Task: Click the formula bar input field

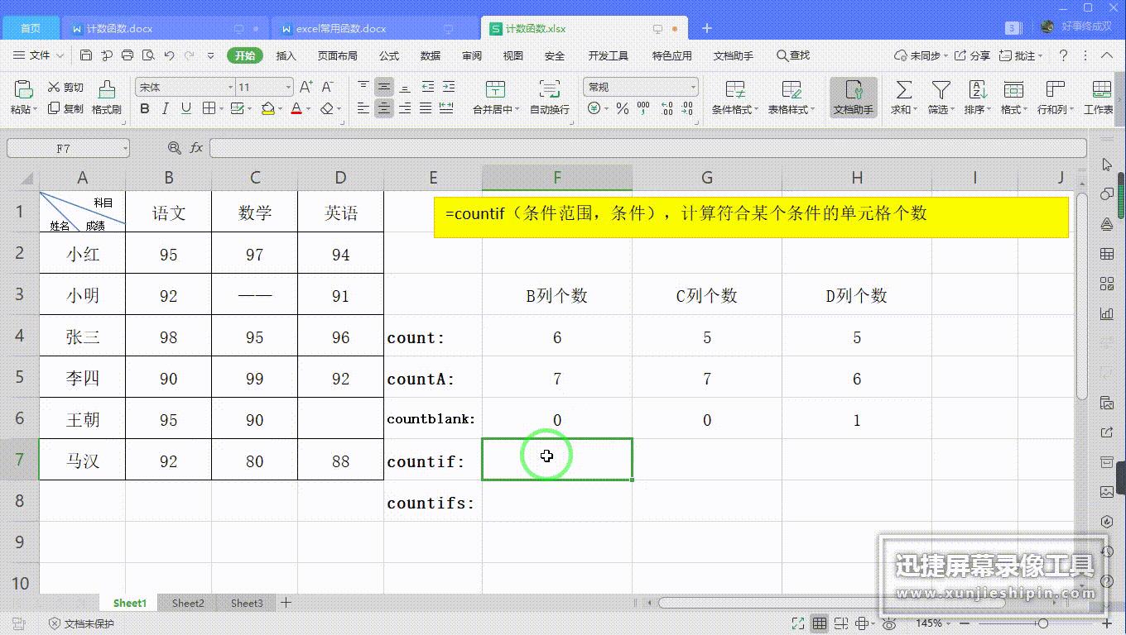Action: pos(647,148)
